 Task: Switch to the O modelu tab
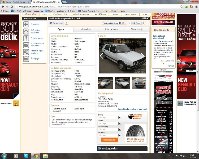point(86,29)
